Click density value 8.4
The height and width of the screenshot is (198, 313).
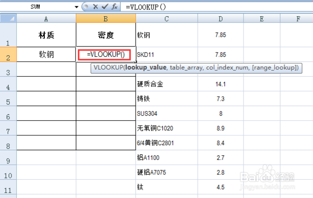pyautogui.click(x=221, y=143)
